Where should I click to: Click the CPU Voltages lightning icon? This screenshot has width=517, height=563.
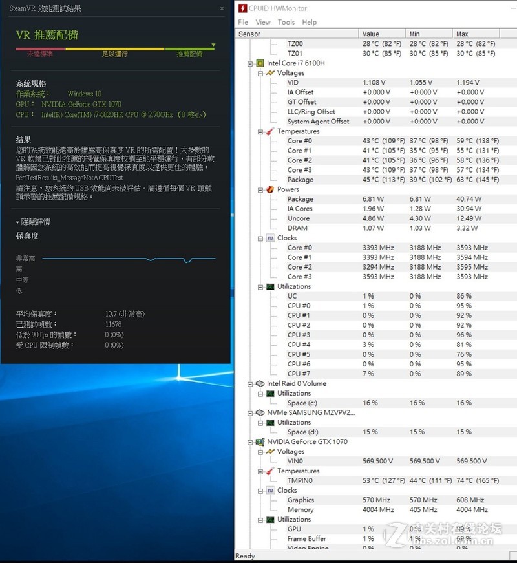(270, 73)
